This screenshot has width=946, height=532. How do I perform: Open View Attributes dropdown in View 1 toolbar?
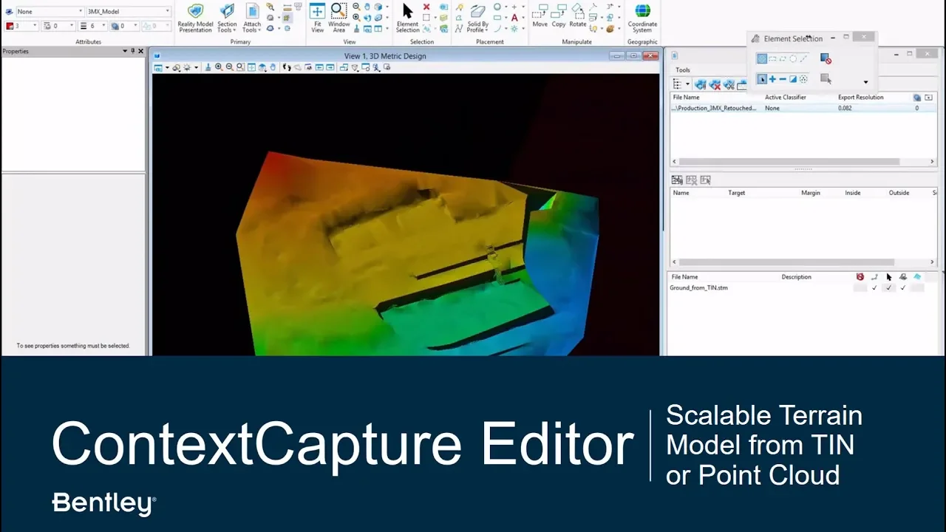[x=160, y=67]
